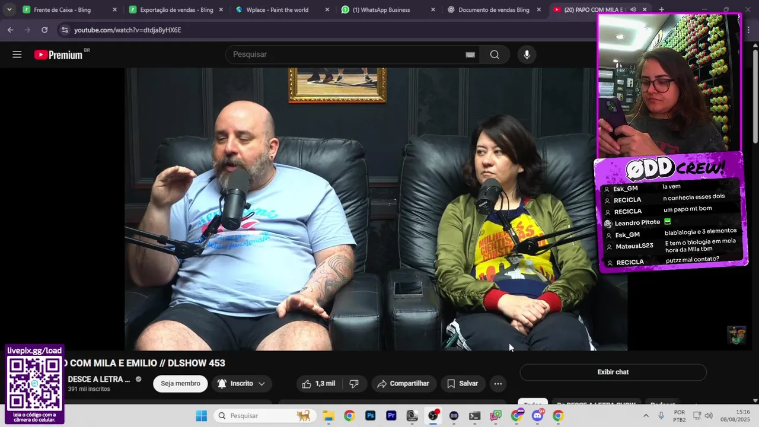
Task: Open more actions three-dot menu
Action: 498,384
